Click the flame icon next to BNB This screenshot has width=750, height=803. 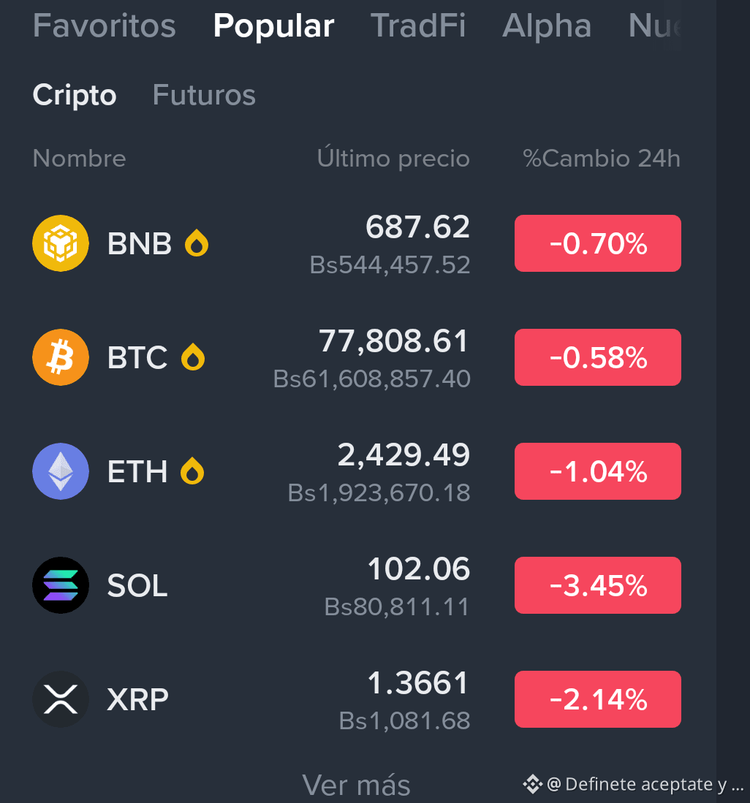coord(197,243)
